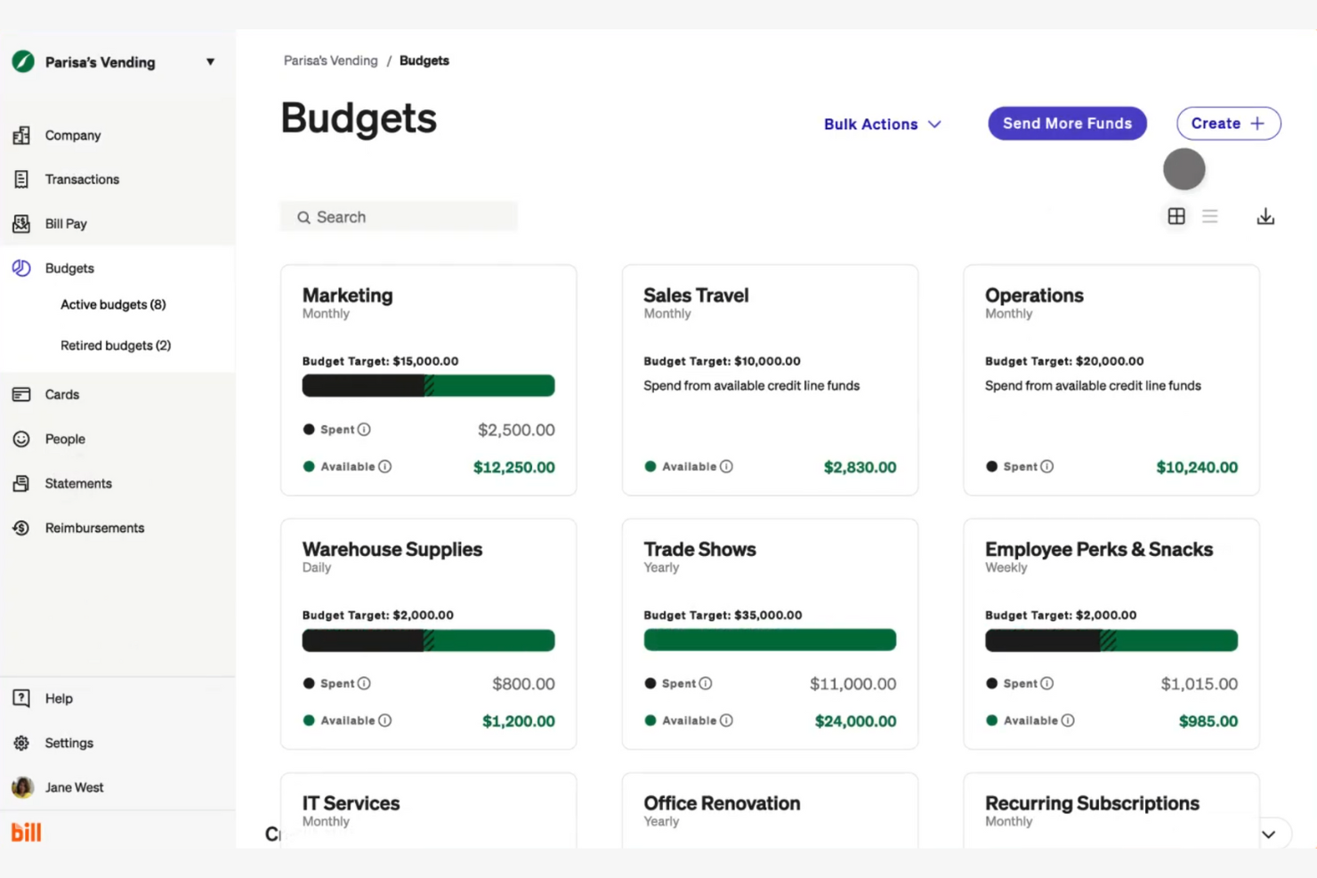Expand the Parisa's Vending workspace dropdown
Viewport: 1317px width, 878px height.
(x=210, y=61)
